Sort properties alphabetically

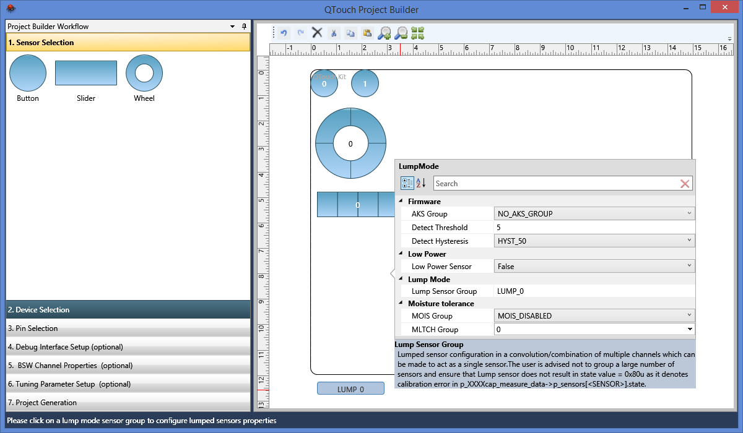(420, 183)
